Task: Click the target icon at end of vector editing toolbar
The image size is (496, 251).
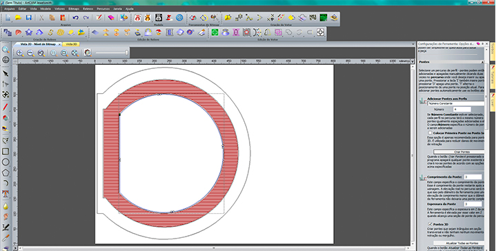Action: point(321,32)
